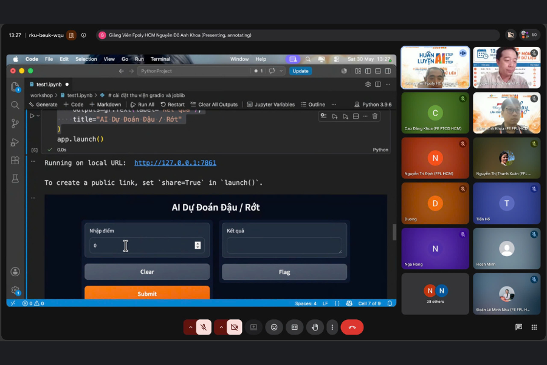Image resolution: width=547 pixels, height=365 pixels.
Task: Open the Terminal menu
Action: coord(160,59)
